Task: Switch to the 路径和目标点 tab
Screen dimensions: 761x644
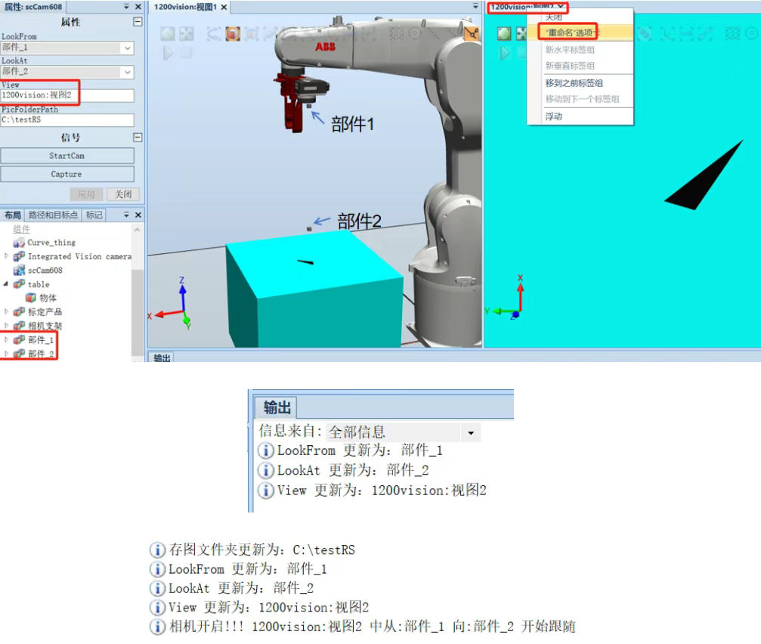Action: pos(53,215)
